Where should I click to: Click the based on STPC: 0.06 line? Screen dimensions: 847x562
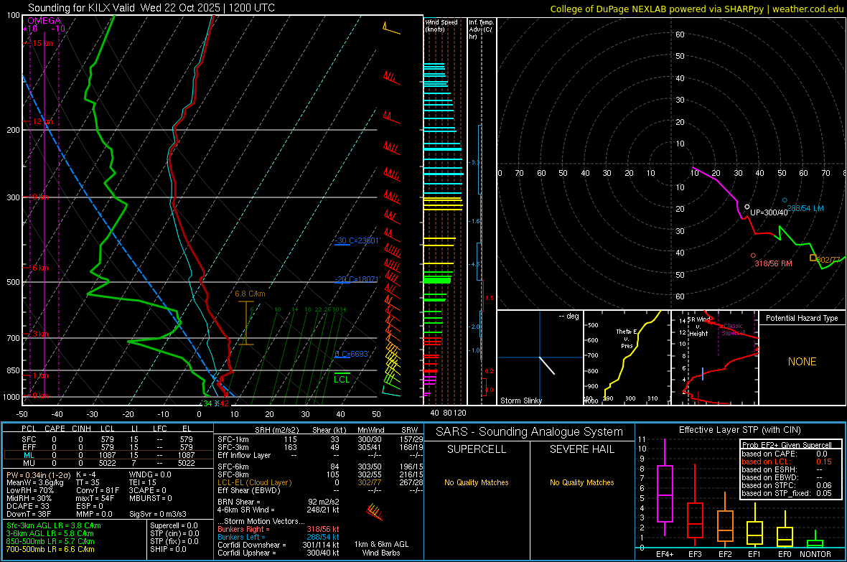787,485
